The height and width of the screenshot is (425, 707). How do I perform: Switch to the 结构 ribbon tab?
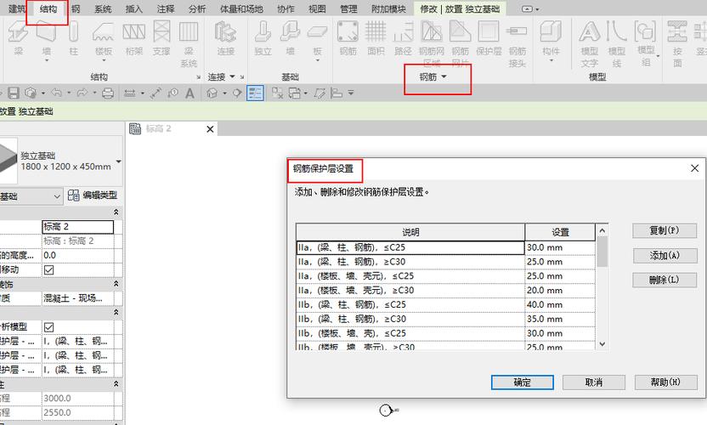tap(48, 8)
